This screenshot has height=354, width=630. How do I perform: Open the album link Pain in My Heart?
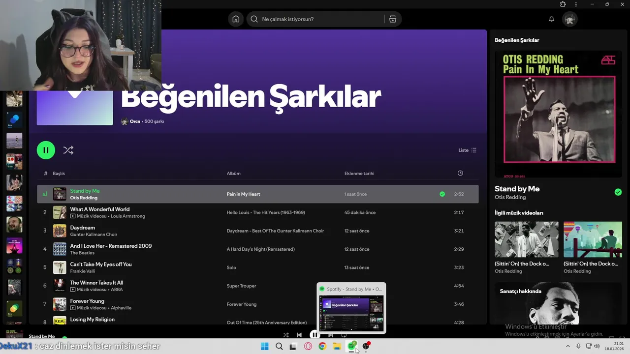[243, 194]
